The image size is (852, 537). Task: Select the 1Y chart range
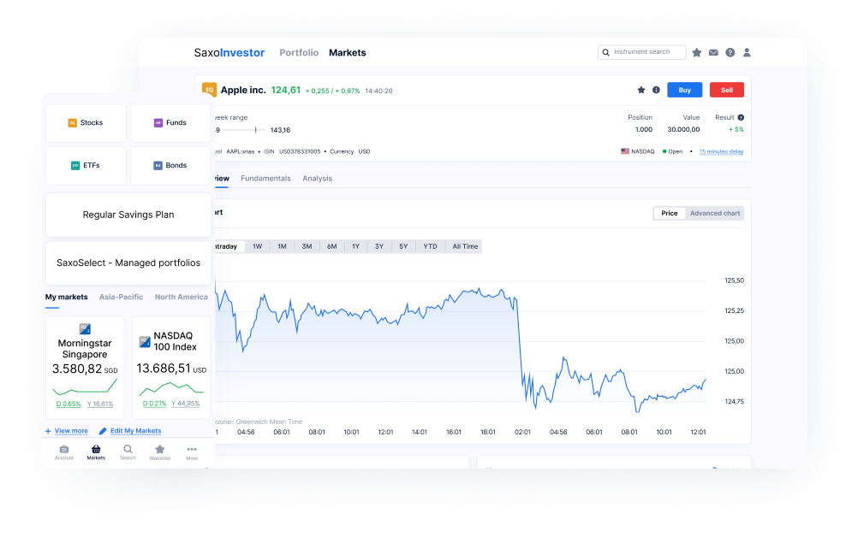coord(356,246)
